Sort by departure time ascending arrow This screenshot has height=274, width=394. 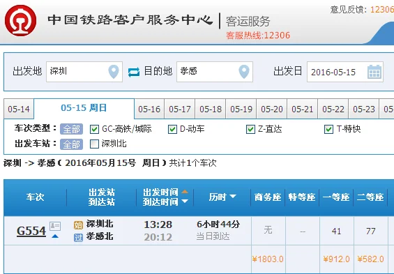click(185, 192)
